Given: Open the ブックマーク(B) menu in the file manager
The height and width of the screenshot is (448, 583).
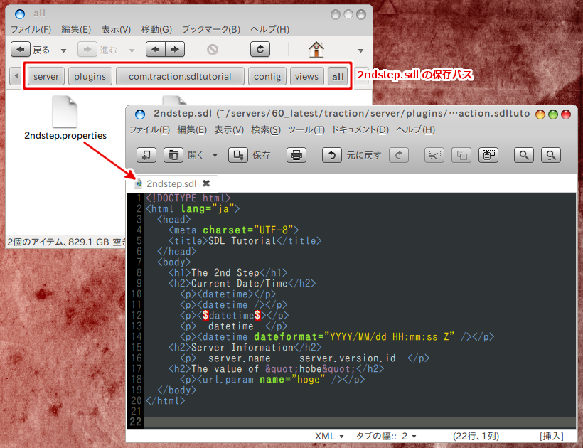Looking at the screenshot, I should click(x=210, y=29).
